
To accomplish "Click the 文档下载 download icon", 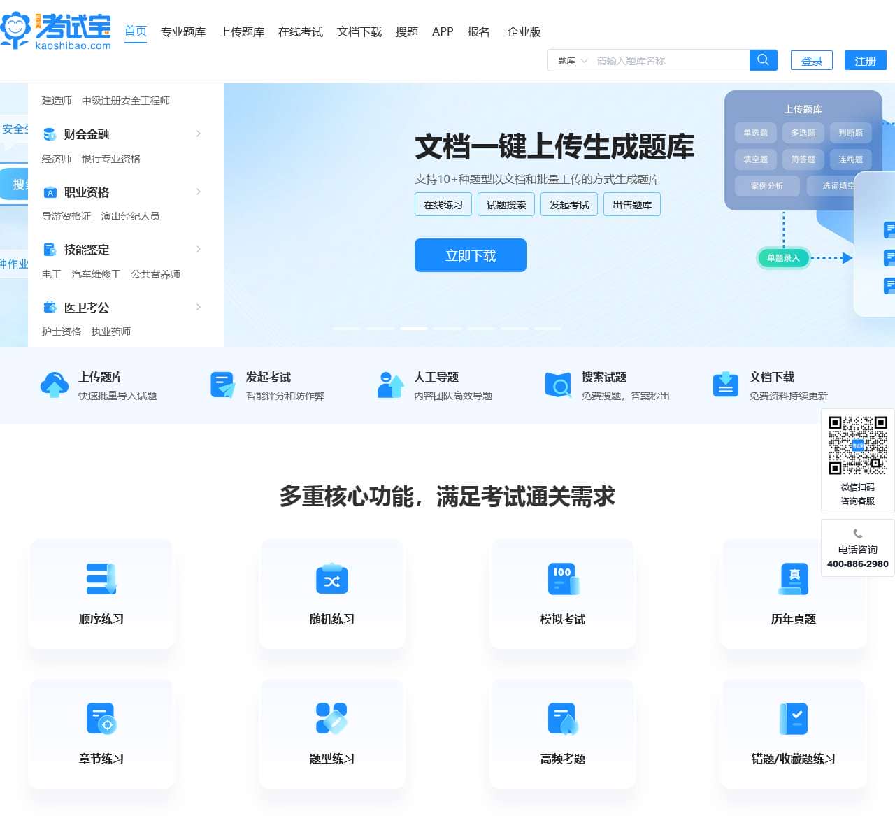I will point(726,385).
